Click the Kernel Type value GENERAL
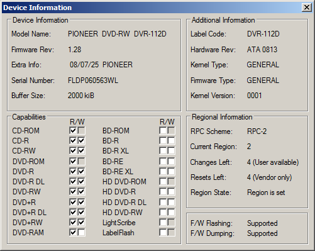The image size is (315, 251). pos(263,65)
